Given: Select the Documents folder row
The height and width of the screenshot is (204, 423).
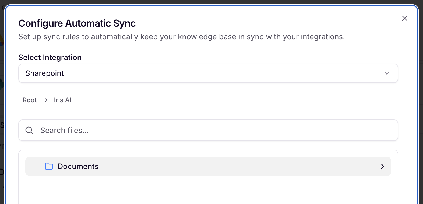Looking at the screenshot, I should (208, 166).
